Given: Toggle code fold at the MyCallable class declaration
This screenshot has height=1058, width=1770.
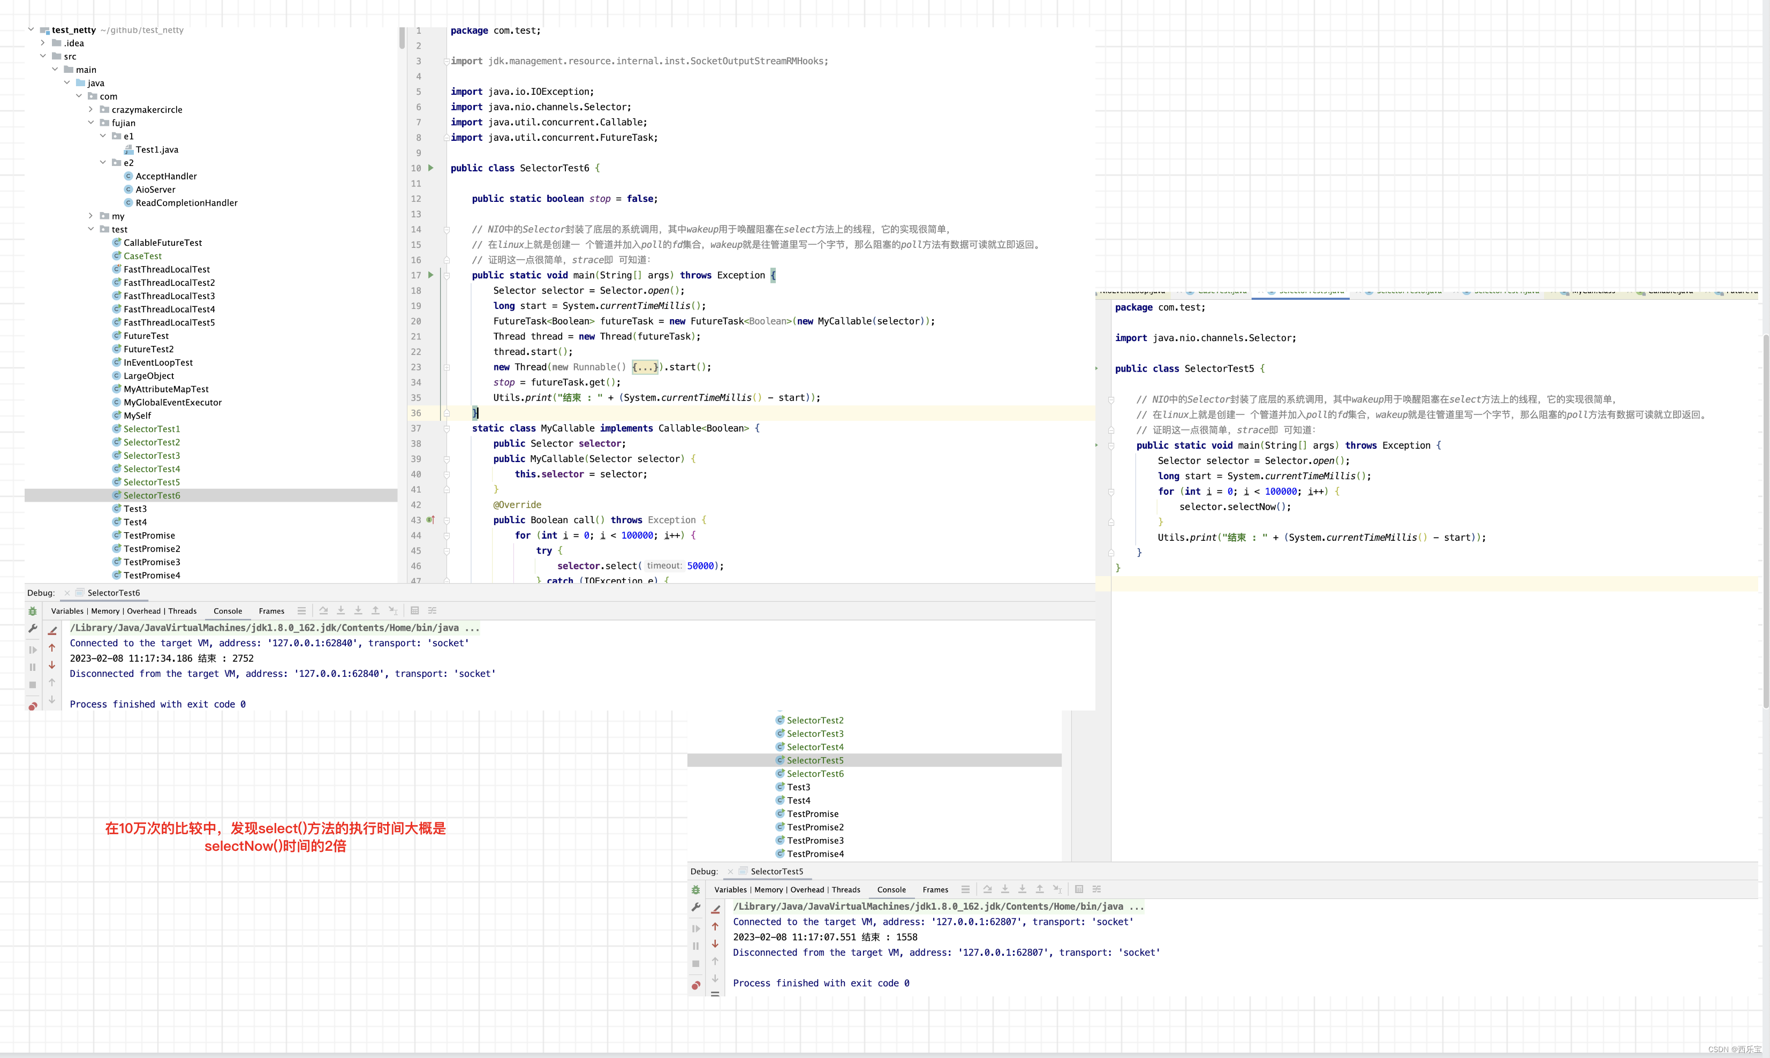Looking at the screenshot, I should click(x=447, y=428).
